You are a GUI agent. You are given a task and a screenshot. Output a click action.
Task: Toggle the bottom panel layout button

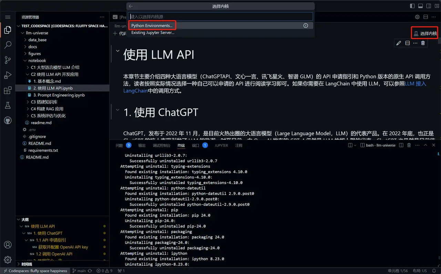[420, 6]
